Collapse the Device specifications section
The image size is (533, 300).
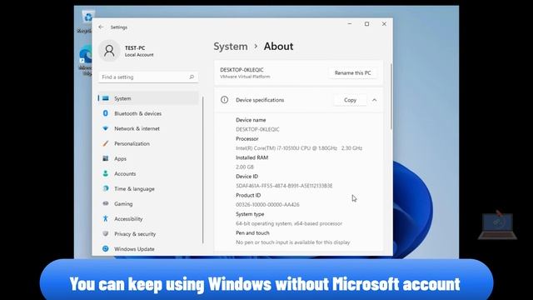coord(374,100)
